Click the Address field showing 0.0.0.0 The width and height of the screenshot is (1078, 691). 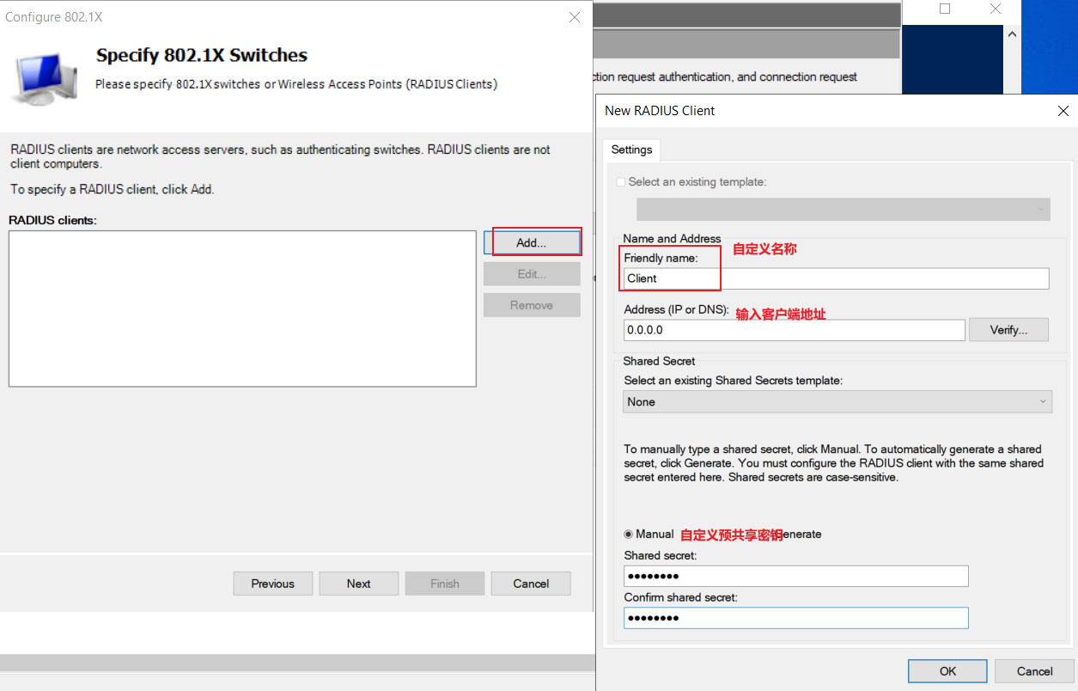[795, 330]
